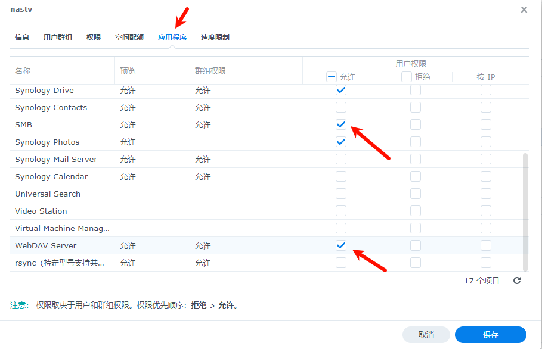The width and height of the screenshot is (542, 349).
Task: Check 按 IP for Synology Calendar
Action: click(486, 176)
